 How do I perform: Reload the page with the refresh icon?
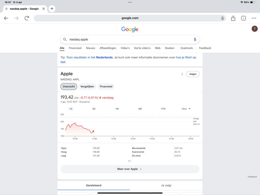[27, 18]
